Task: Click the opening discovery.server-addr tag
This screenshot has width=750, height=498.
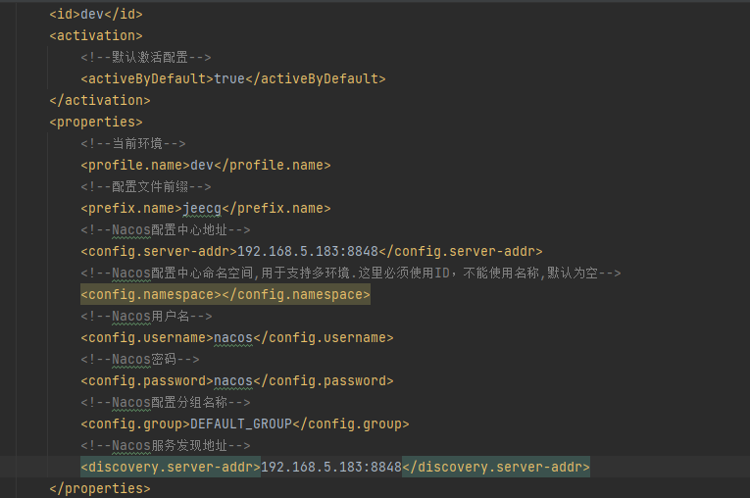Action: point(171,467)
